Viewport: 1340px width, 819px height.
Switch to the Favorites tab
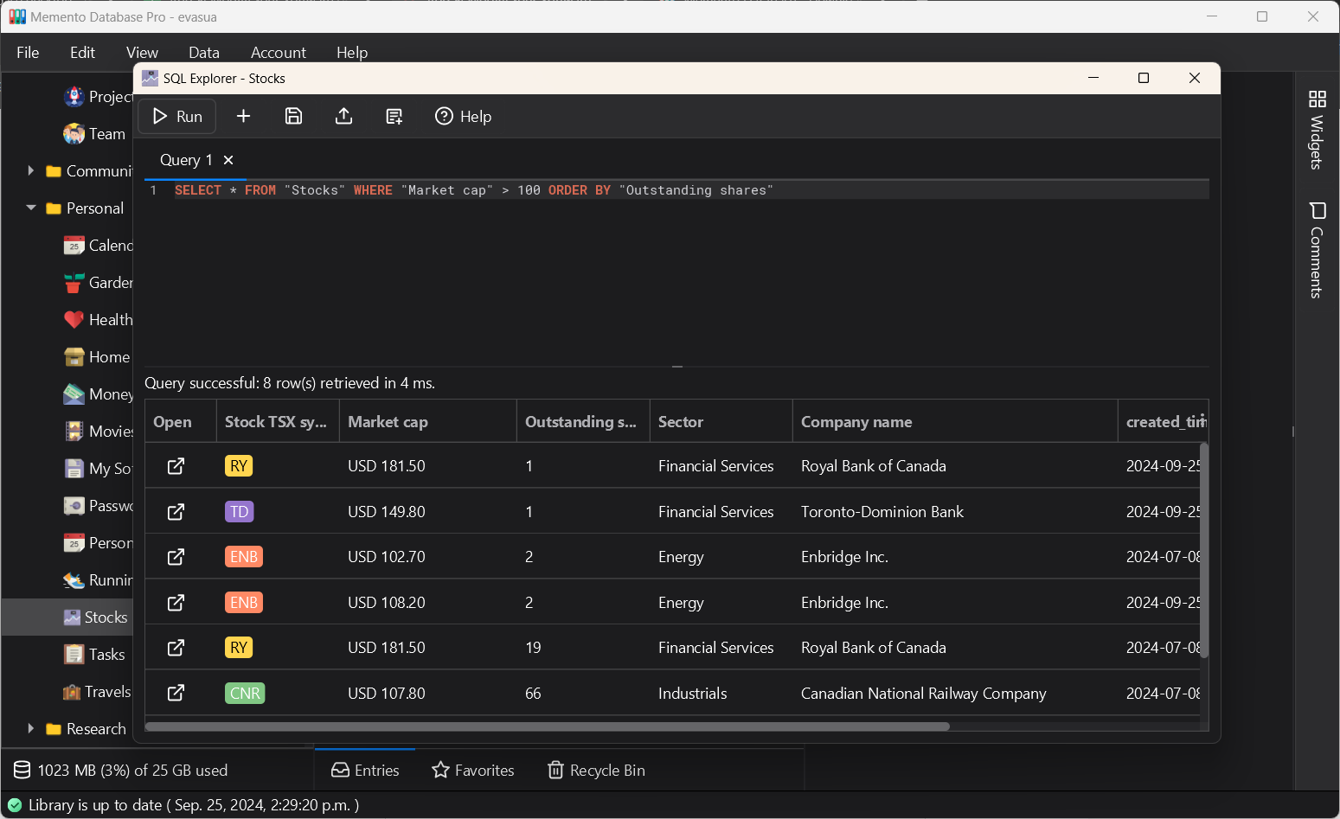point(473,771)
